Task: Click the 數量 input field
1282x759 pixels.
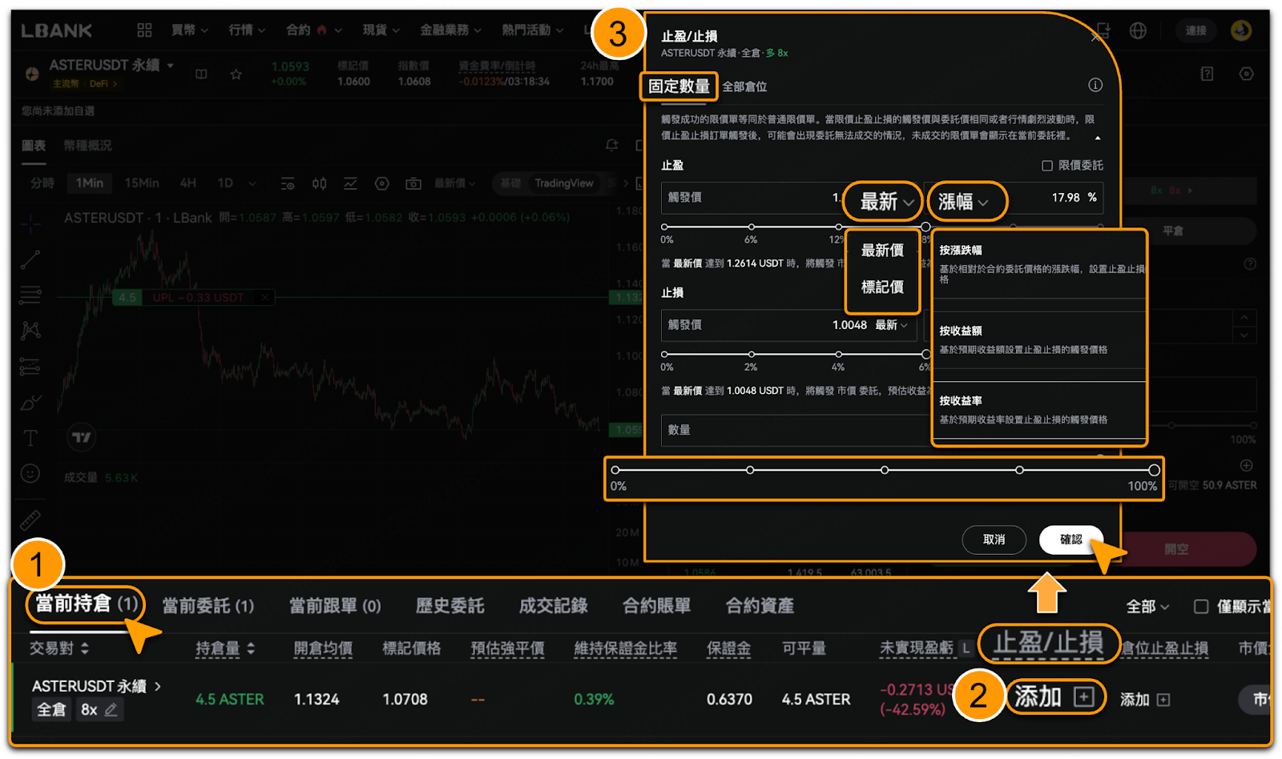Action: click(x=793, y=430)
